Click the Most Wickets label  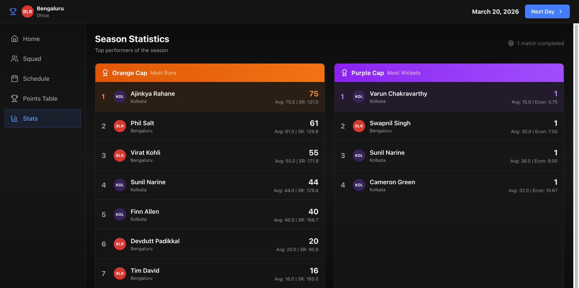tap(404, 73)
